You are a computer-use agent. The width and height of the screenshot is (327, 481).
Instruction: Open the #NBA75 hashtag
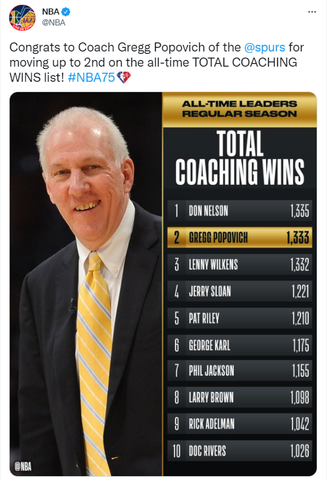point(91,78)
